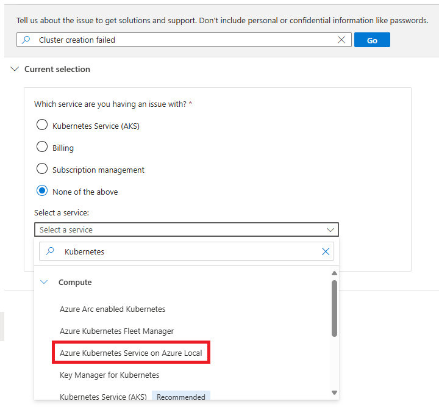
Task: Choose Azure Arc enabled Kubernetes
Action: click(x=113, y=309)
